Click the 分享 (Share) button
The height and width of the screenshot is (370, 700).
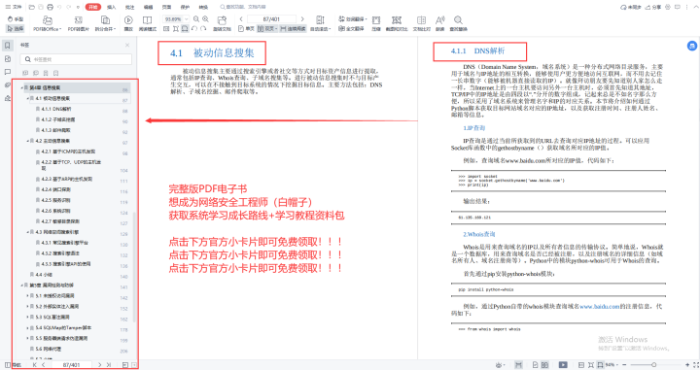(653, 7)
